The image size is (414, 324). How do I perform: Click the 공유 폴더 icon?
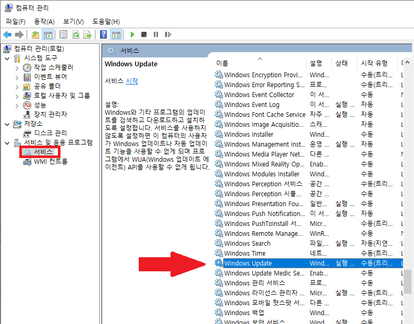(27, 87)
